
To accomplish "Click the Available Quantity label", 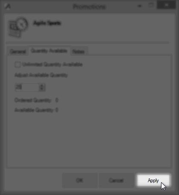I will coord(34,110).
